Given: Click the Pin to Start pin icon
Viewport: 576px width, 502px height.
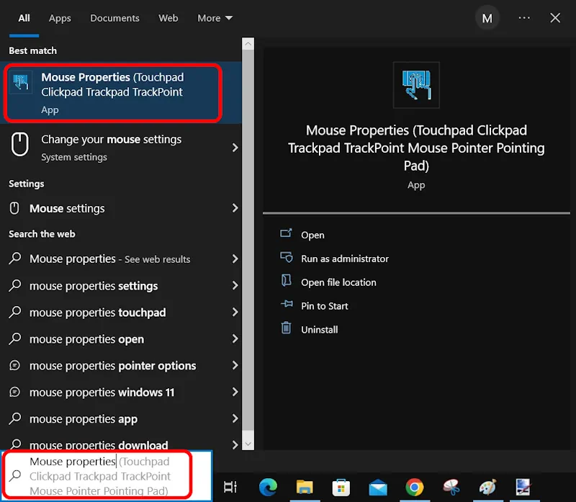Looking at the screenshot, I should click(x=287, y=304).
